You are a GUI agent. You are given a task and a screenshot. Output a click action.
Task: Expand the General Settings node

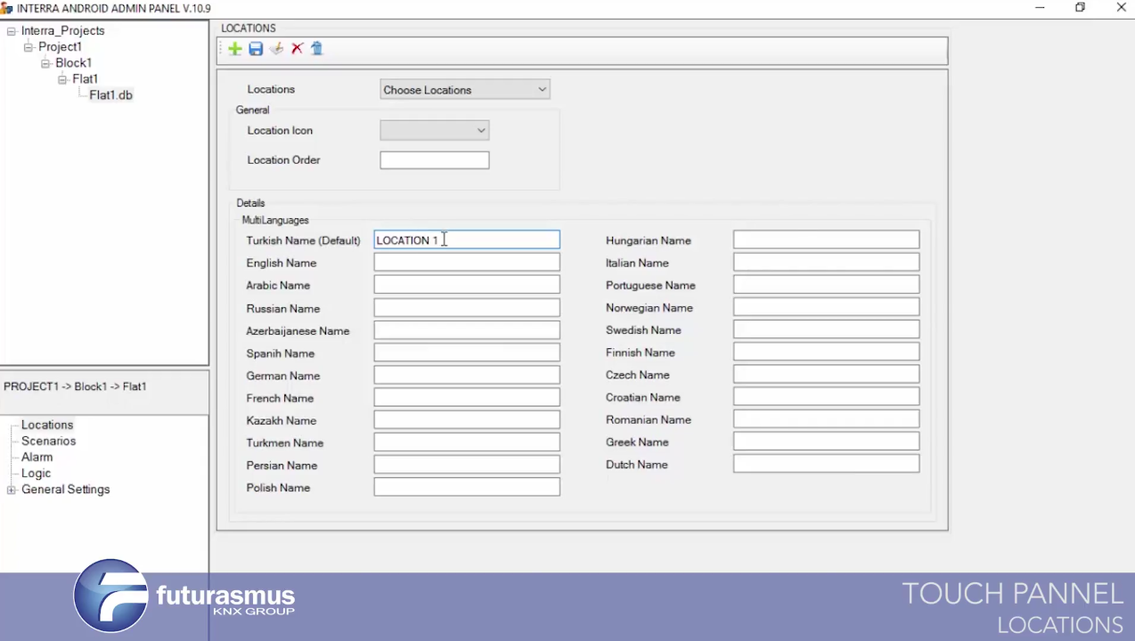[x=12, y=490]
